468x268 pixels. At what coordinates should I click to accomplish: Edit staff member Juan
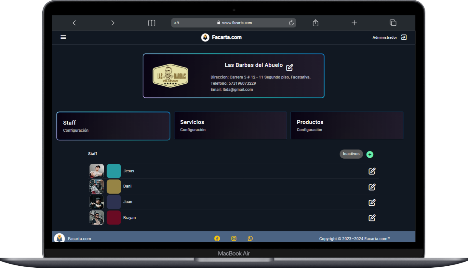point(372,202)
